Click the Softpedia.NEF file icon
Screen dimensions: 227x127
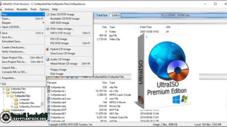[48, 113]
